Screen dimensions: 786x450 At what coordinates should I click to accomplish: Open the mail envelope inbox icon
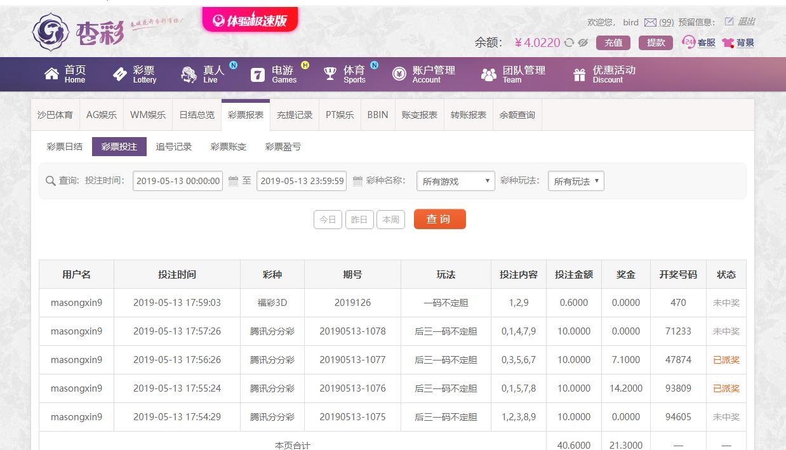650,22
